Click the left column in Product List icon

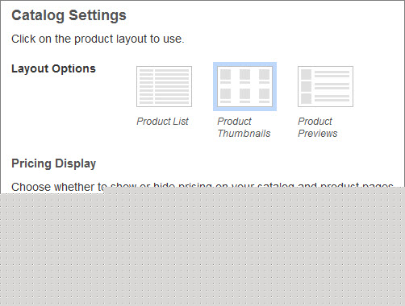tap(146, 86)
